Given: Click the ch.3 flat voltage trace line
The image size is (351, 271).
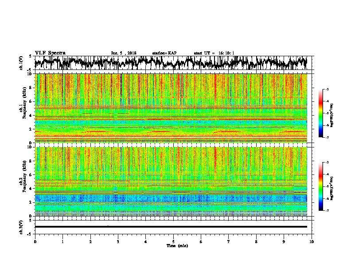Looking at the screenshot, I should [171, 227].
